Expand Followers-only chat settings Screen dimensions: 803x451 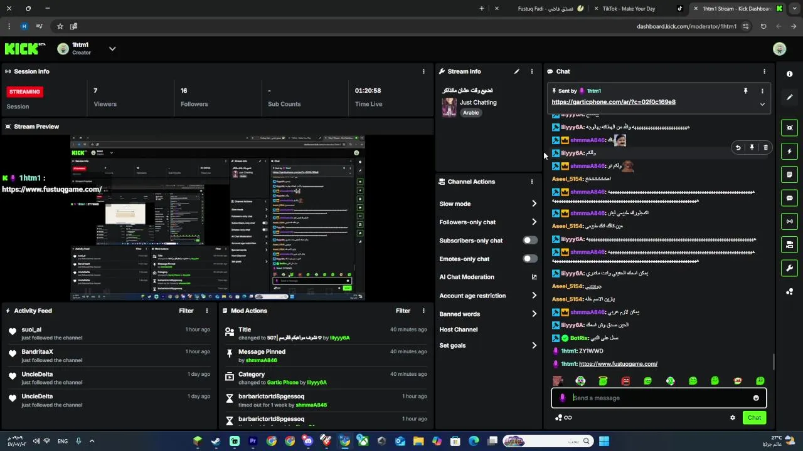tap(534, 222)
